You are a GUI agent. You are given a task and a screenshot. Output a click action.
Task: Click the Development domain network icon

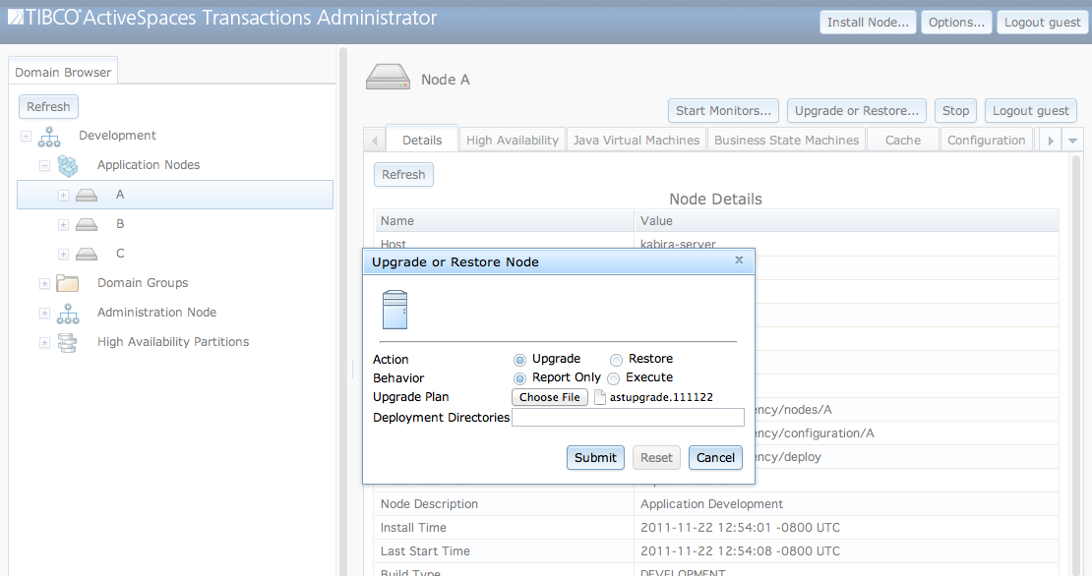pos(49,137)
